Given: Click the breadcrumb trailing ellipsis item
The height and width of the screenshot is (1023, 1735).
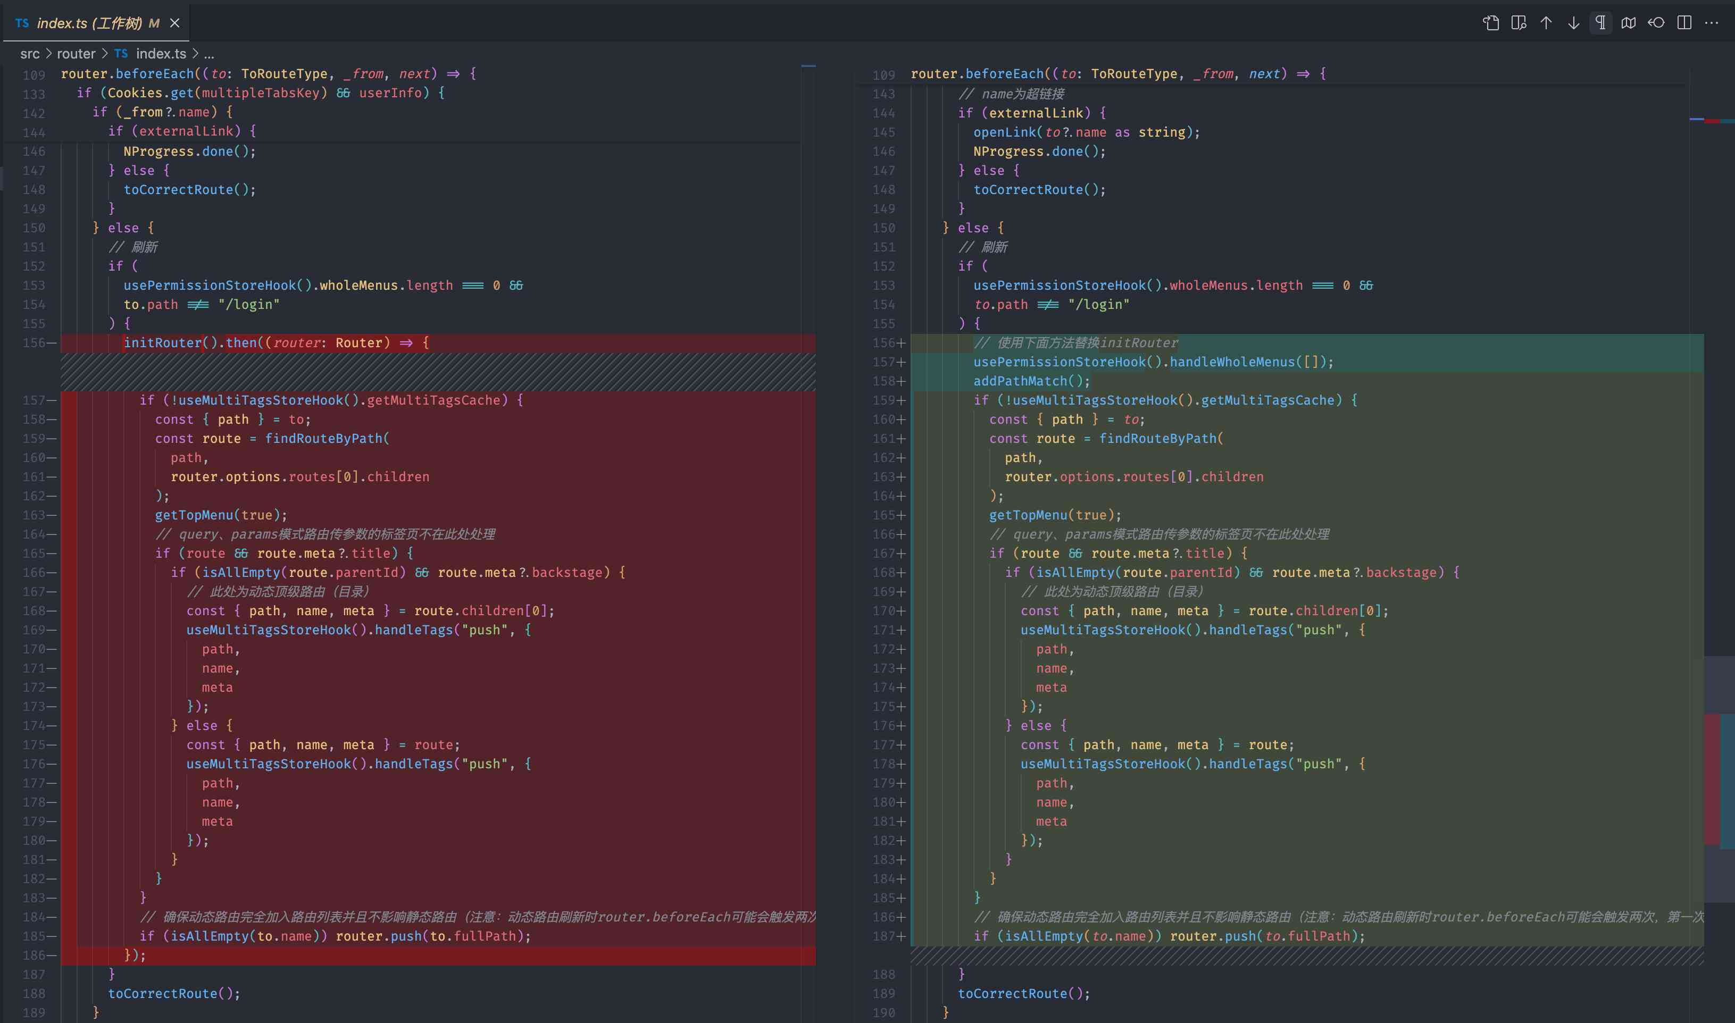Looking at the screenshot, I should coord(209,54).
